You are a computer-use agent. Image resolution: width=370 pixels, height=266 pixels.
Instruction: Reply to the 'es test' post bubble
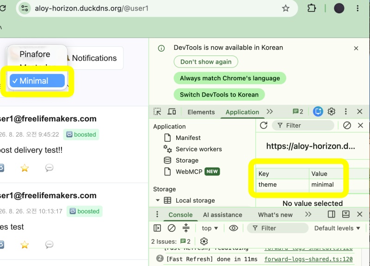click(49, 245)
